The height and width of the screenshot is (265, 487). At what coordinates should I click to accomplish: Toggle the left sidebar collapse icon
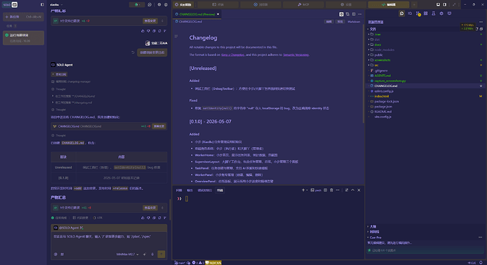42,5
